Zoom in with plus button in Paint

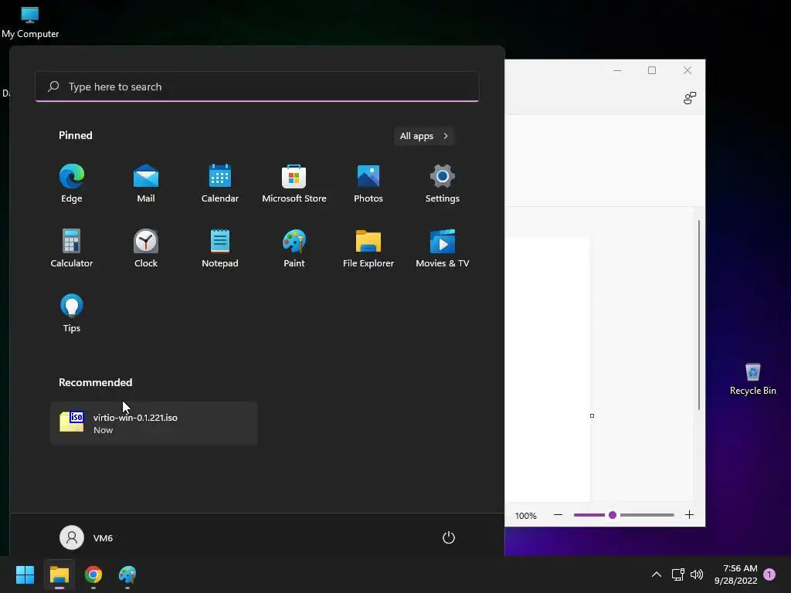[689, 515]
